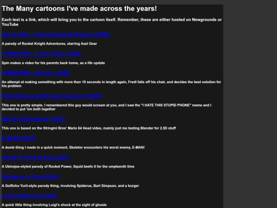Click the description about Skeletor encountering E-MAN
The width and height of the screenshot is (277, 208).
pos(73,147)
